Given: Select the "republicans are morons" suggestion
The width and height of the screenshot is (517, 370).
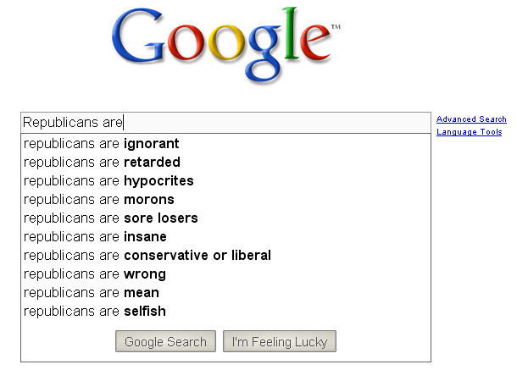Looking at the screenshot, I should tap(99, 200).
